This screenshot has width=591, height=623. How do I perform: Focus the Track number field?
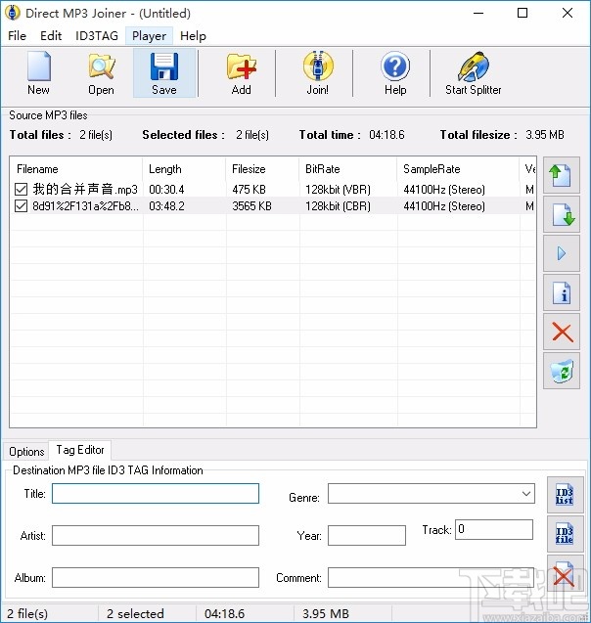pyautogui.click(x=494, y=529)
